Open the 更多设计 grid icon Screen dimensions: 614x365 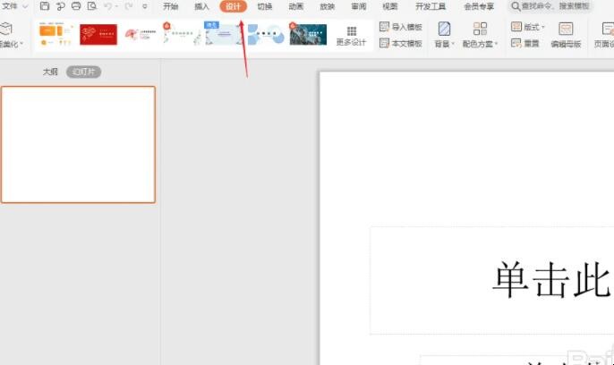(351, 31)
